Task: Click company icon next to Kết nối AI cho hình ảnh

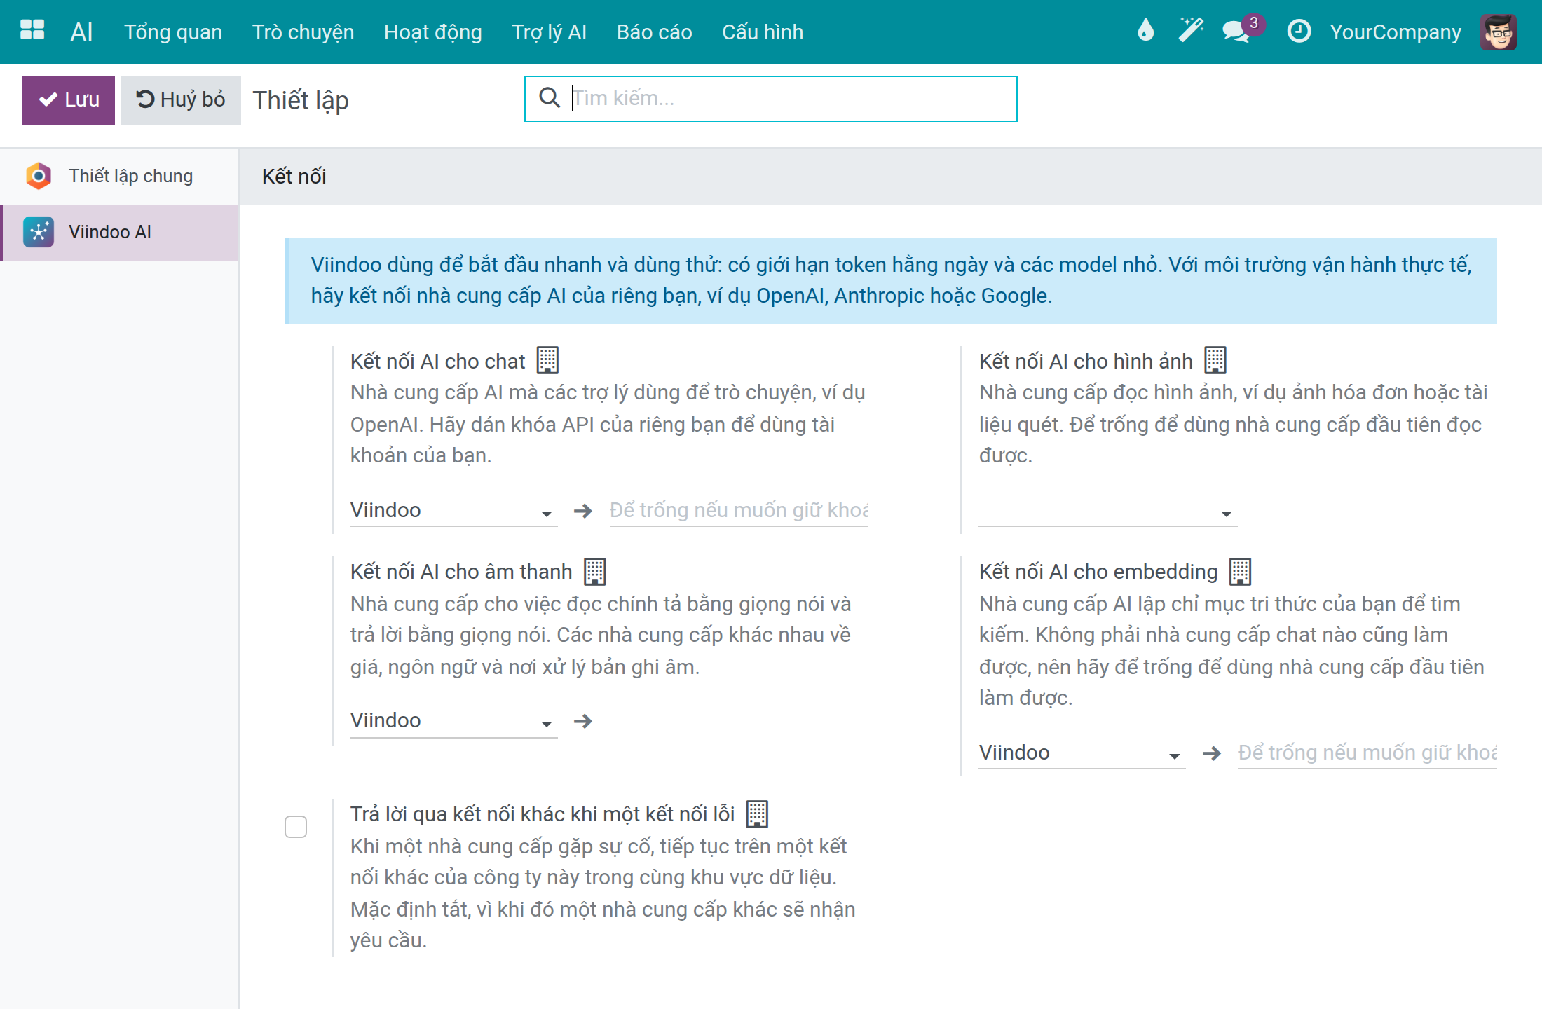Action: 1215,361
